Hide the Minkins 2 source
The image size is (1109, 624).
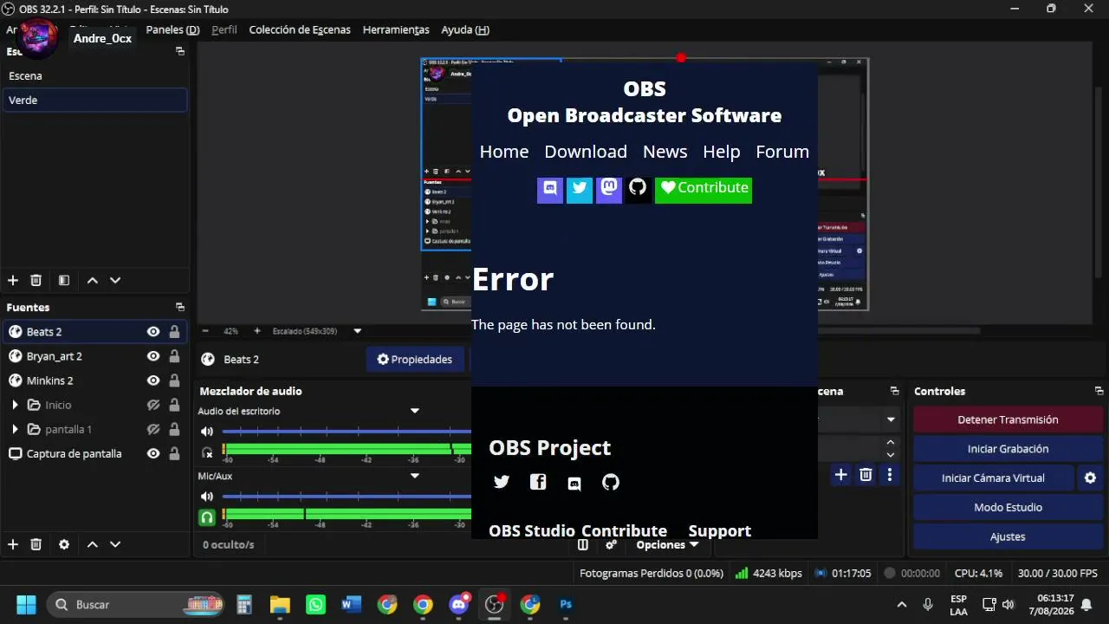[x=153, y=380]
